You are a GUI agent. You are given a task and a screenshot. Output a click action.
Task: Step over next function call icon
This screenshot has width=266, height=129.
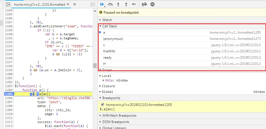click(x=110, y=4)
